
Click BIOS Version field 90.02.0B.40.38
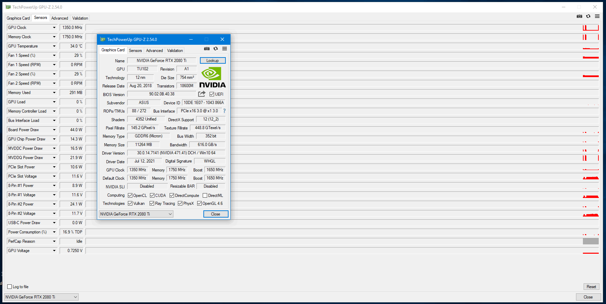click(162, 94)
